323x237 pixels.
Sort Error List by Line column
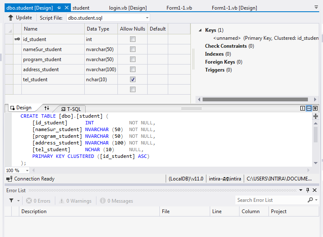click(x=224, y=211)
